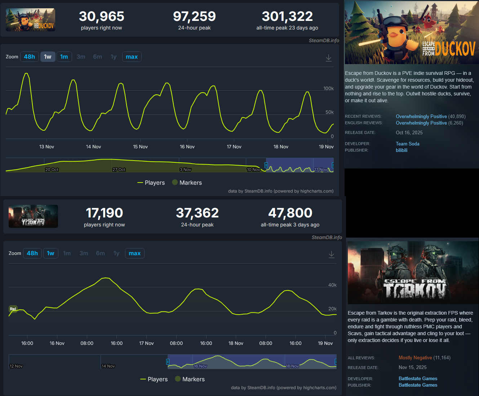Open SteamDB.info credit above Duckov chart
Viewport: 479px width, 396px height.
coord(324,41)
